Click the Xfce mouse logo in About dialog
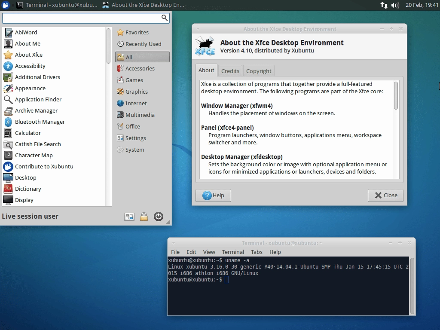Viewport: 440px width, 330px height. point(205,46)
